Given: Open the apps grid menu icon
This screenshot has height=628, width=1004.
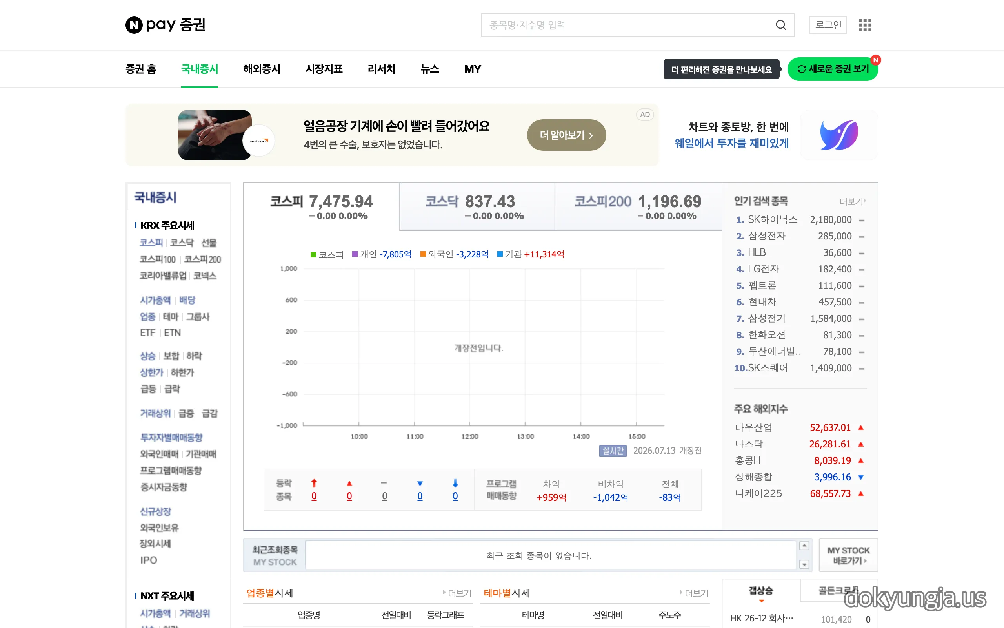Looking at the screenshot, I should click(865, 25).
